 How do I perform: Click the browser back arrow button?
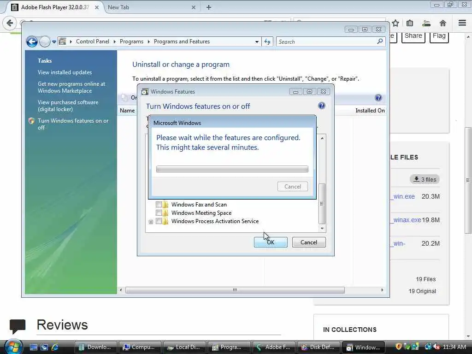coord(10,23)
